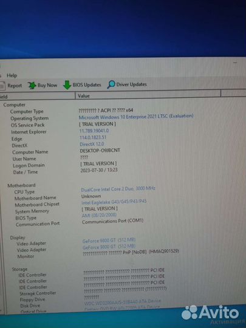This screenshot has height=328, width=246.
Task: Select the Motherboard group heading
Action: (x=21, y=185)
